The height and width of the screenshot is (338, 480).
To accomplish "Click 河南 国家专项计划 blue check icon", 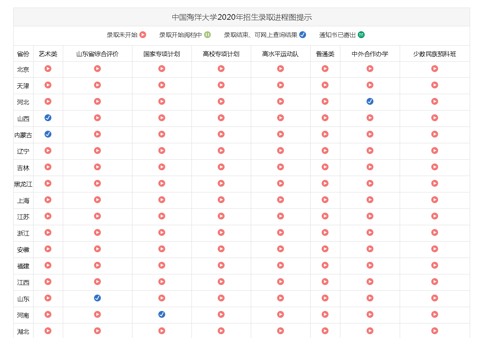I will click(162, 314).
